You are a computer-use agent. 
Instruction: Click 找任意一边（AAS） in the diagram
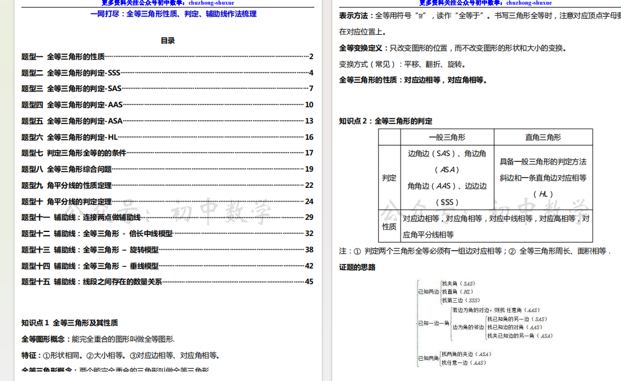coord(464,363)
